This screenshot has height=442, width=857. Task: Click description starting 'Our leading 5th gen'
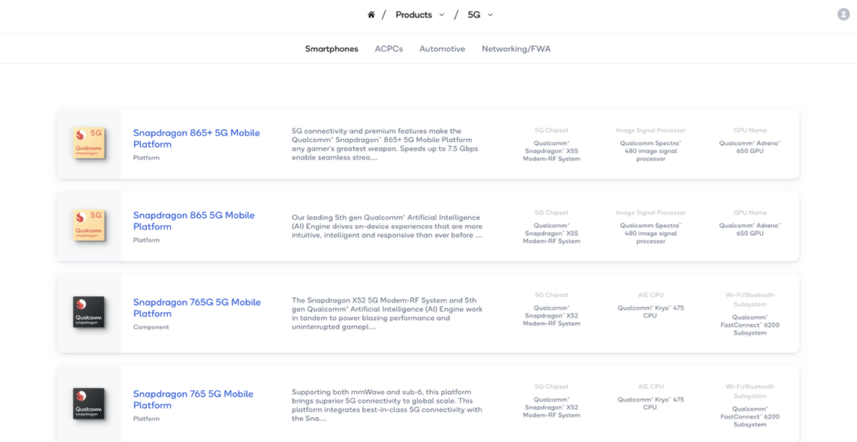click(387, 226)
